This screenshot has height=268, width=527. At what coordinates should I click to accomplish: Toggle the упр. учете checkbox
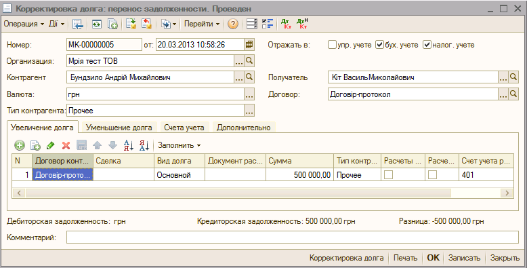click(x=332, y=45)
